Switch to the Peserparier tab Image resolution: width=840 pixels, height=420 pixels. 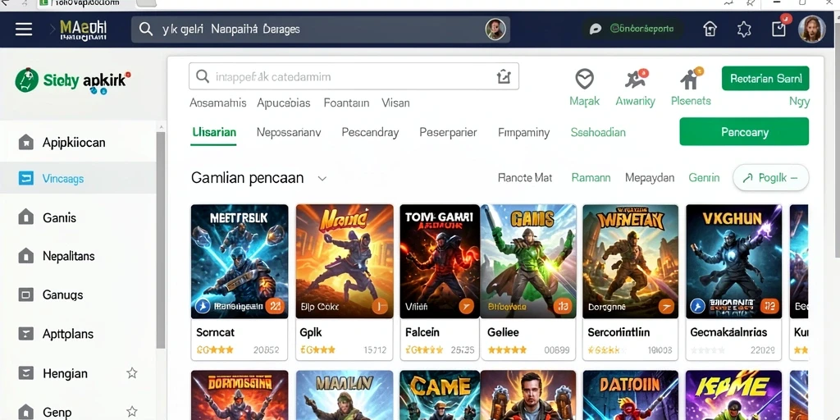coord(448,132)
